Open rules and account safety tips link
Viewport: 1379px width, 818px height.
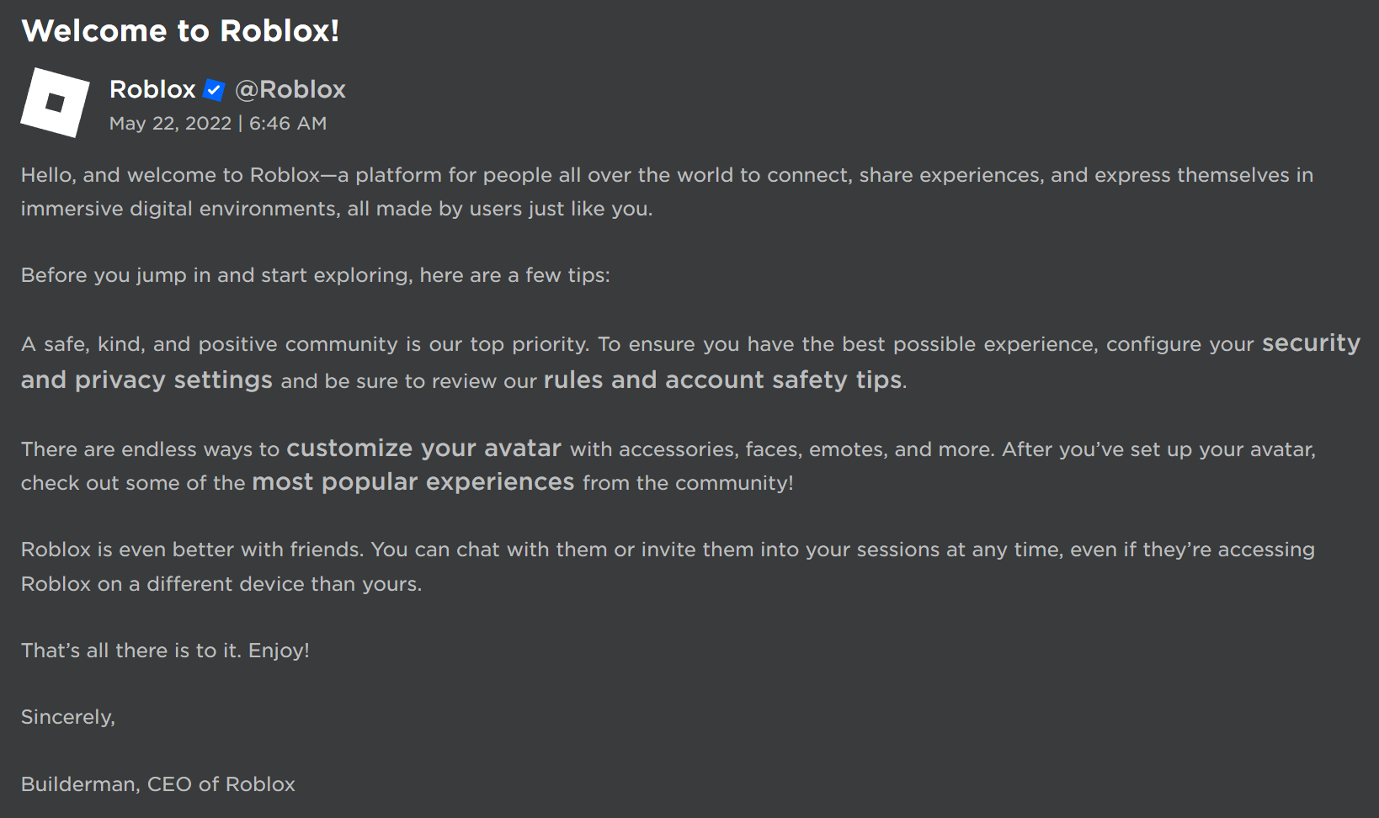(x=722, y=380)
